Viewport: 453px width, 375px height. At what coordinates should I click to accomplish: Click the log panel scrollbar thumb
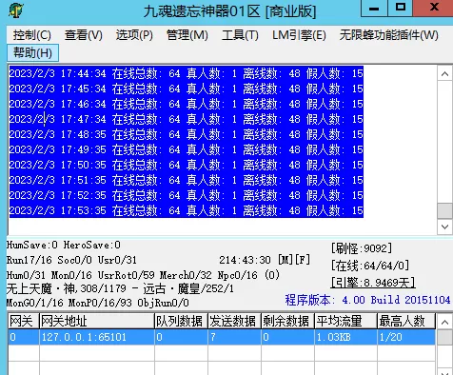[x=444, y=211]
